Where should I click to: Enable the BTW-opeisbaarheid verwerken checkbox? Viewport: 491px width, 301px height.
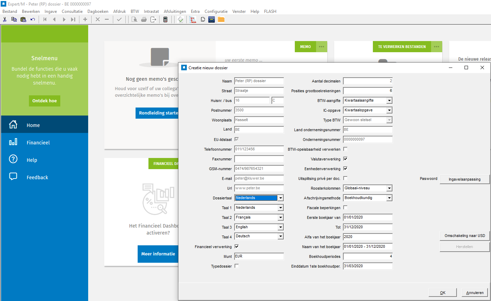click(x=345, y=149)
